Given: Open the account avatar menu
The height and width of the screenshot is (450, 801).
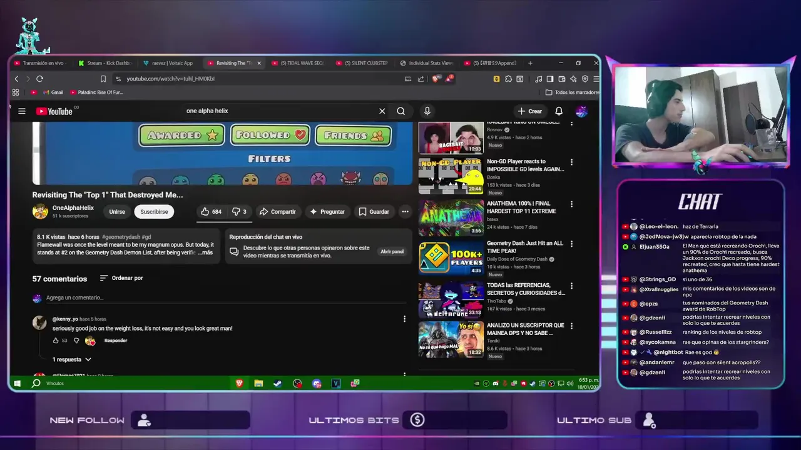Looking at the screenshot, I should point(581,111).
